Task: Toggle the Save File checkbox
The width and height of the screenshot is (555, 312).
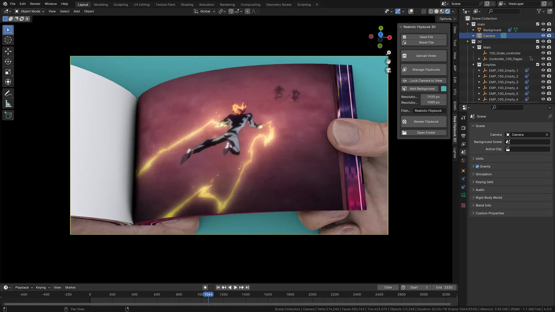Action: tap(404, 37)
